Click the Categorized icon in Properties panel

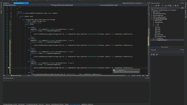(152, 55)
